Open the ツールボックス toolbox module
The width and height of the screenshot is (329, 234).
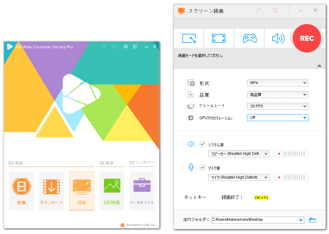142,191
